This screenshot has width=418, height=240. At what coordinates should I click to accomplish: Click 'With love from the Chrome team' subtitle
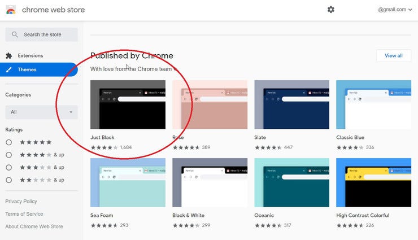point(131,69)
